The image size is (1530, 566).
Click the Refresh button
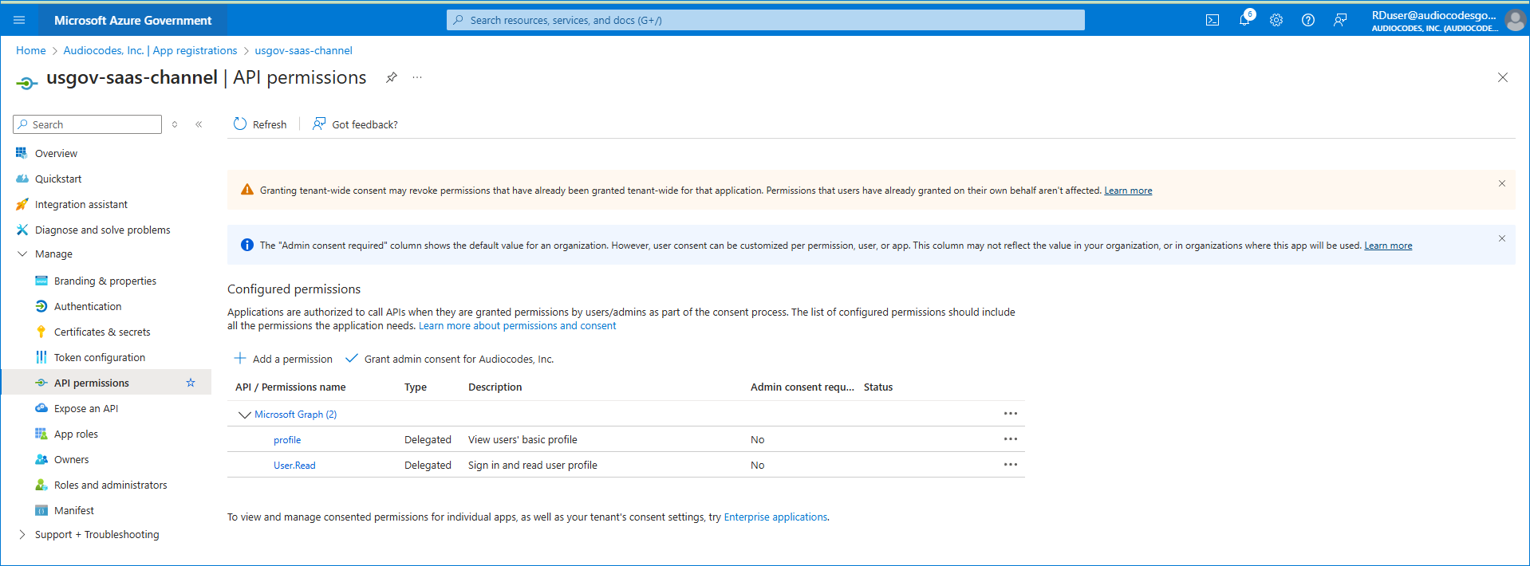260,124
